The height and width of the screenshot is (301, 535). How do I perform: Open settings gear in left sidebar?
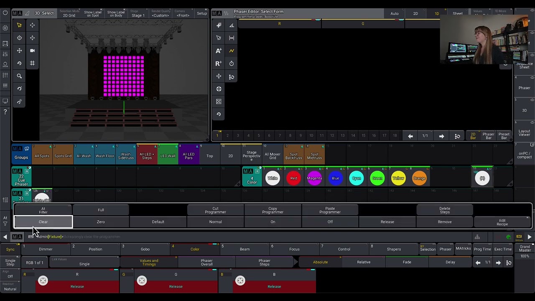5,28
